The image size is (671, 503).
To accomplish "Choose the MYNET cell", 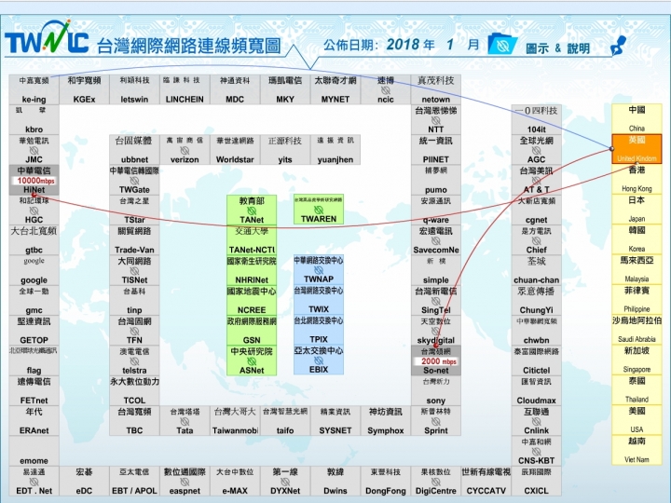I will click(335, 89).
